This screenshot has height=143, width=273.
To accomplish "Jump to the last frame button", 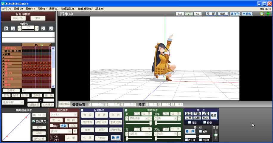I will [51, 29].
